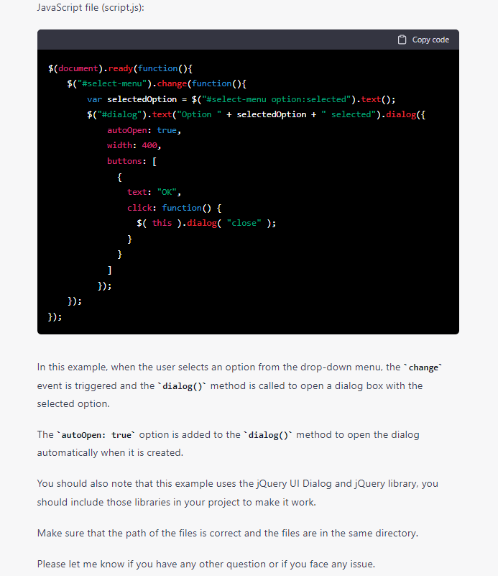This screenshot has height=576, width=498.
Task: Click the text 'automatically when it is created.'
Action: [x=110, y=452]
